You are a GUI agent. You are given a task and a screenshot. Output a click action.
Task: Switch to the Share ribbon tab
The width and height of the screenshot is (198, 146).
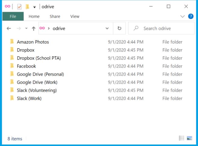[55, 16]
